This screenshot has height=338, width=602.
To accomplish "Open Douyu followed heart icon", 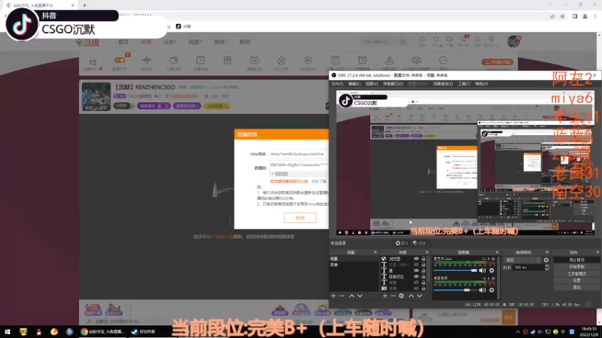I will tap(436, 40).
